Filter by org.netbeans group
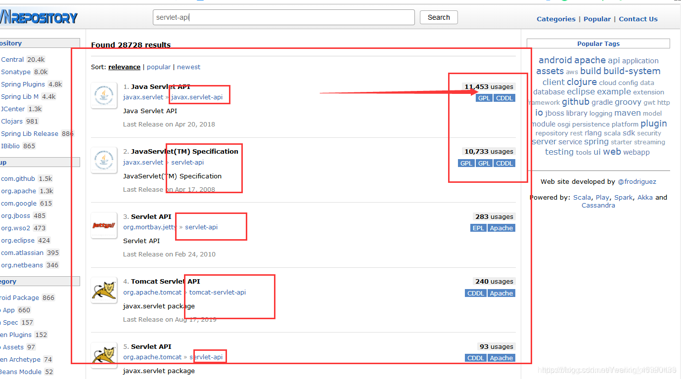Image resolution: width=681 pixels, height=379 pixels. [x=22, y=265]
